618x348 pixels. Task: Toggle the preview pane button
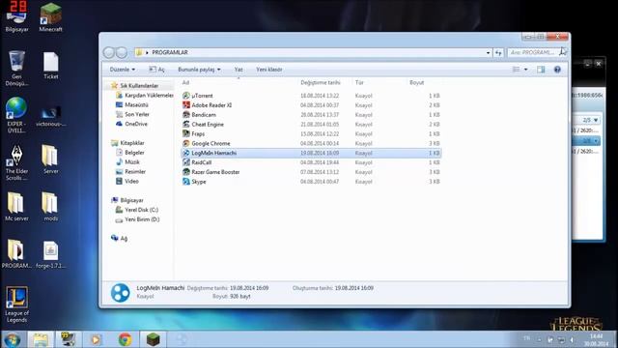(x=541, y=70)
